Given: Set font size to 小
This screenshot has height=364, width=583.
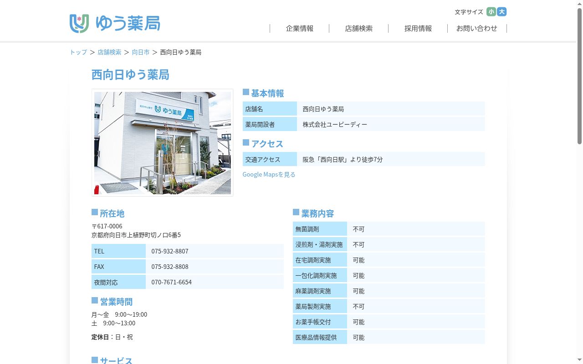Looking at the screenshot, I should tap(491, 12).
